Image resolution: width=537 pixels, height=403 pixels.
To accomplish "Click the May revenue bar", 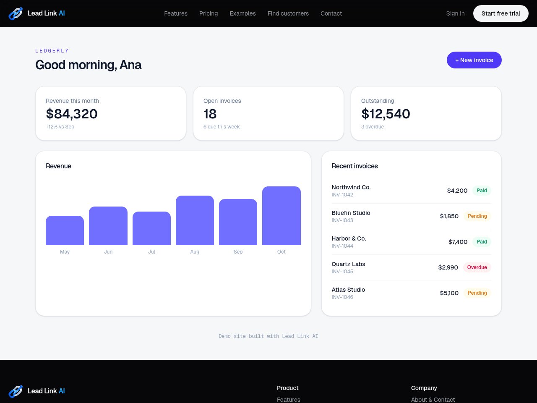I will coord(65,230).
